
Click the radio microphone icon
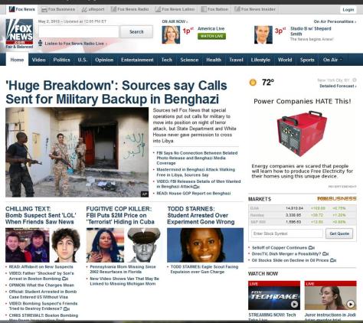40,43
